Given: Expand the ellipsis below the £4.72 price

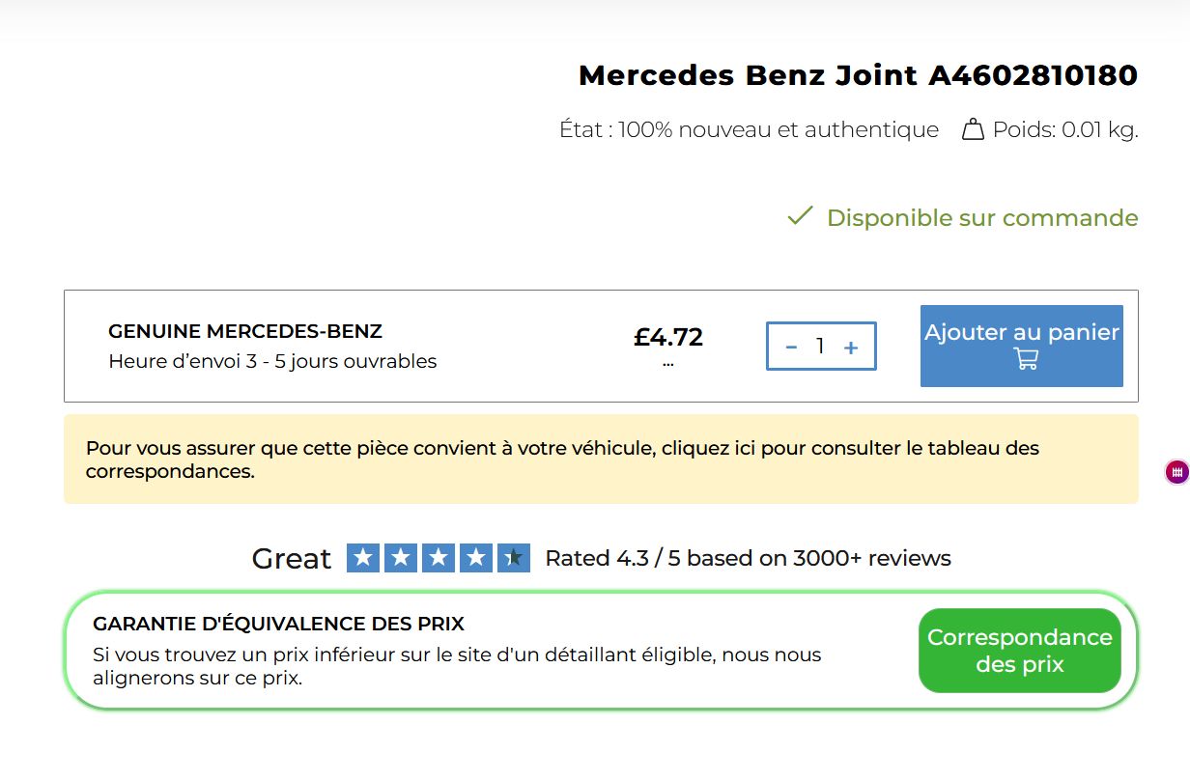Looking at the screenshot, I should [x=668, y=365].
